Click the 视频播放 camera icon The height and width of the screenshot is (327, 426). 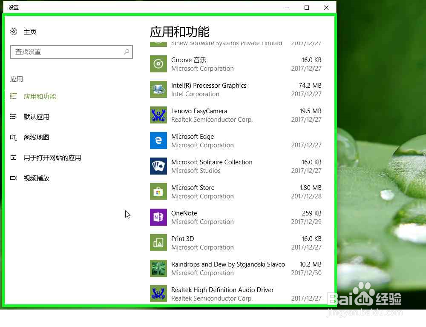14,178
